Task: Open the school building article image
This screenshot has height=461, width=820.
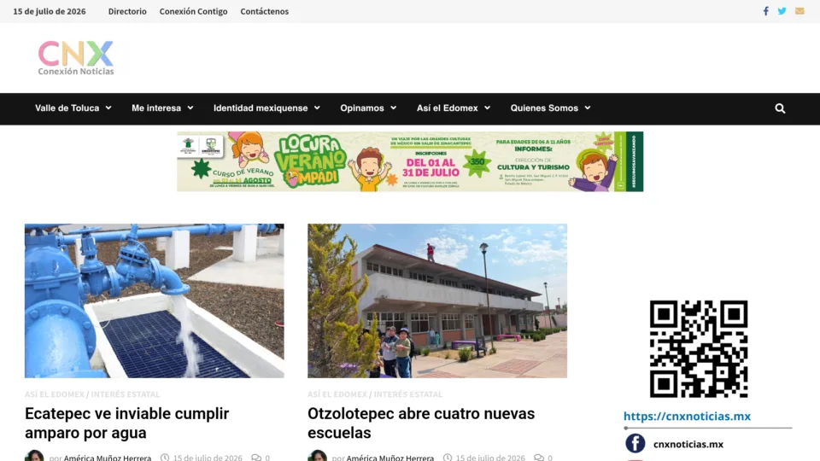Action: [437, 301]
